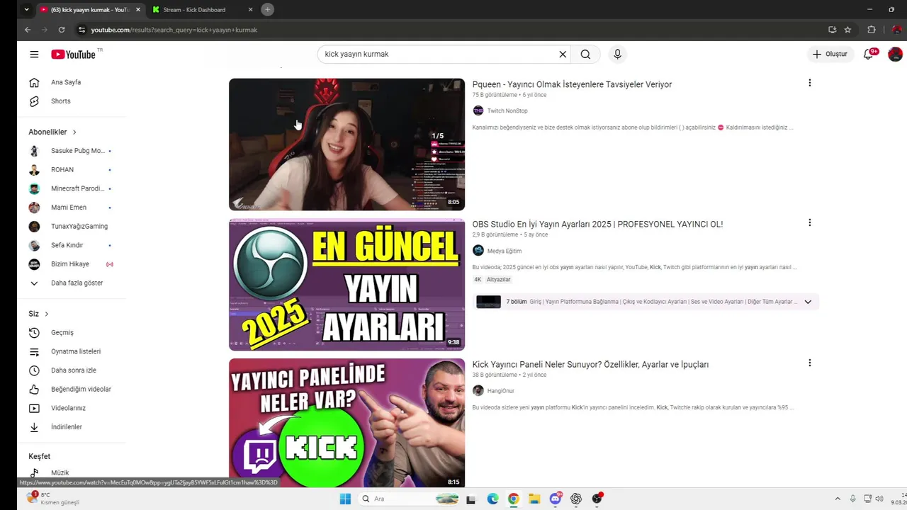
Task: Click the 7 bölüm chapter thumbnail
Action: point(488,302)
